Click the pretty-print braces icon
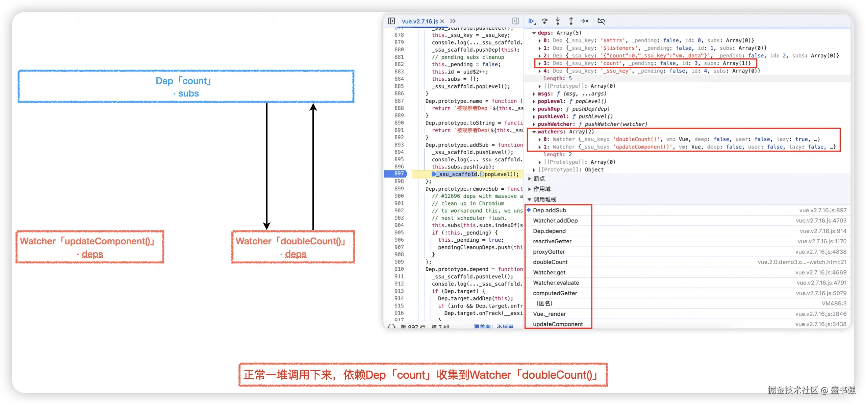Viewport: 866px width, 405px height. tap(391, 326)
